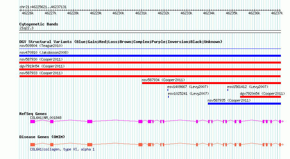
Task: Click the blue gain bar under nsv470910
Action: pyautogui.click(x=150, y=56)
